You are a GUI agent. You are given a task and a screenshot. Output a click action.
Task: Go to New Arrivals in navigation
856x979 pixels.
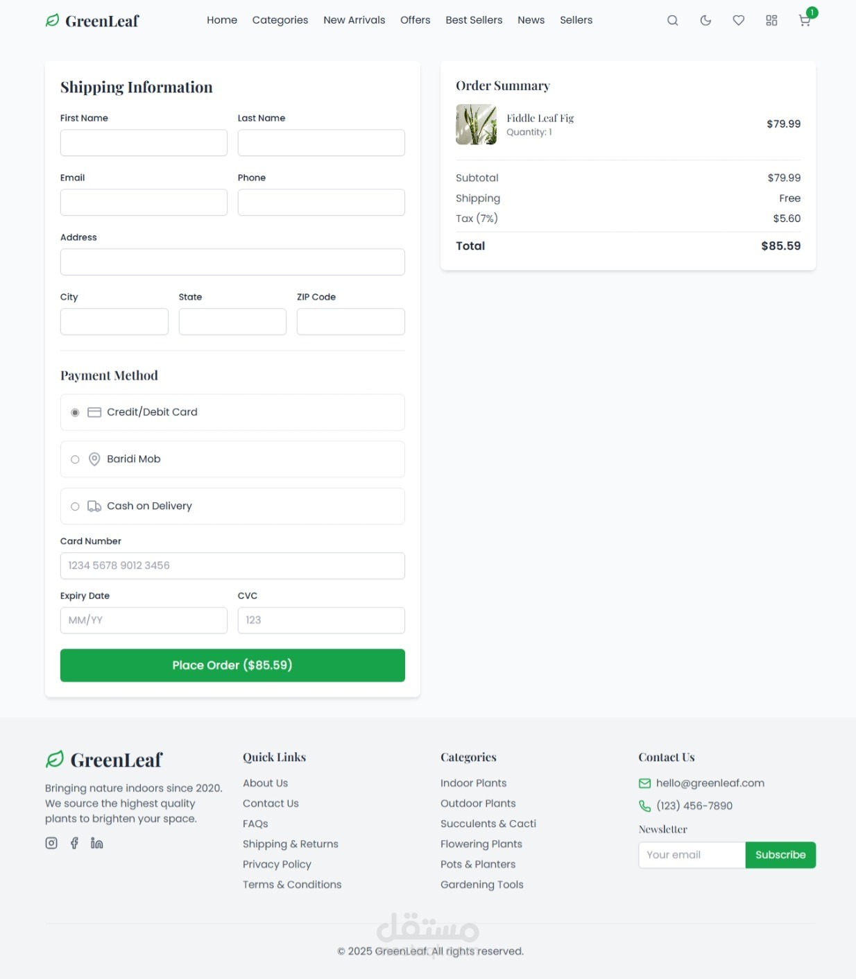click(354, 20)
